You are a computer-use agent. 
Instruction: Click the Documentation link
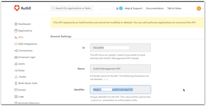[x=155, y=8]
